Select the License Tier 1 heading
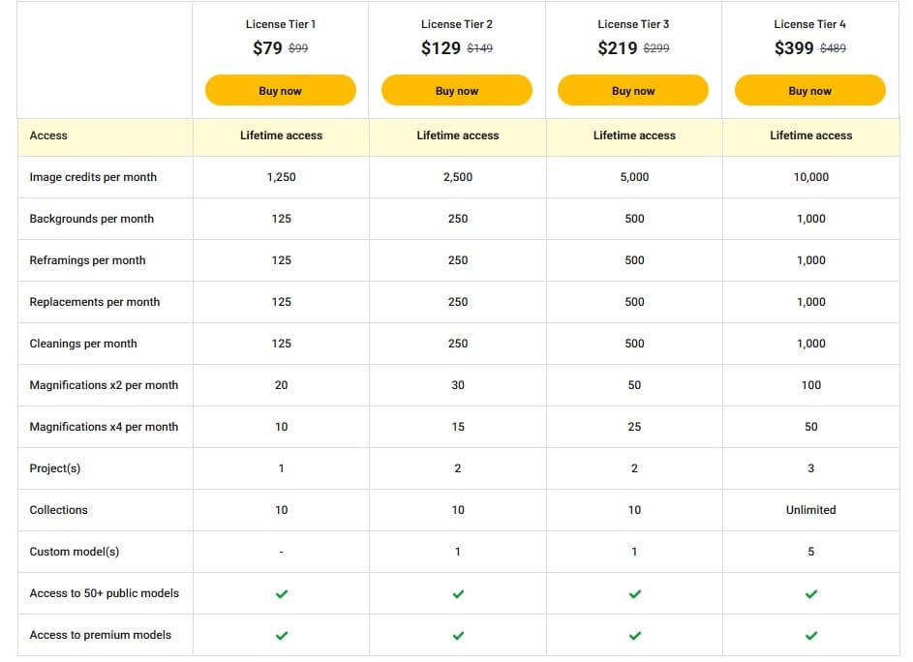Viewport: 913px width, 662px height. (281, 24)
